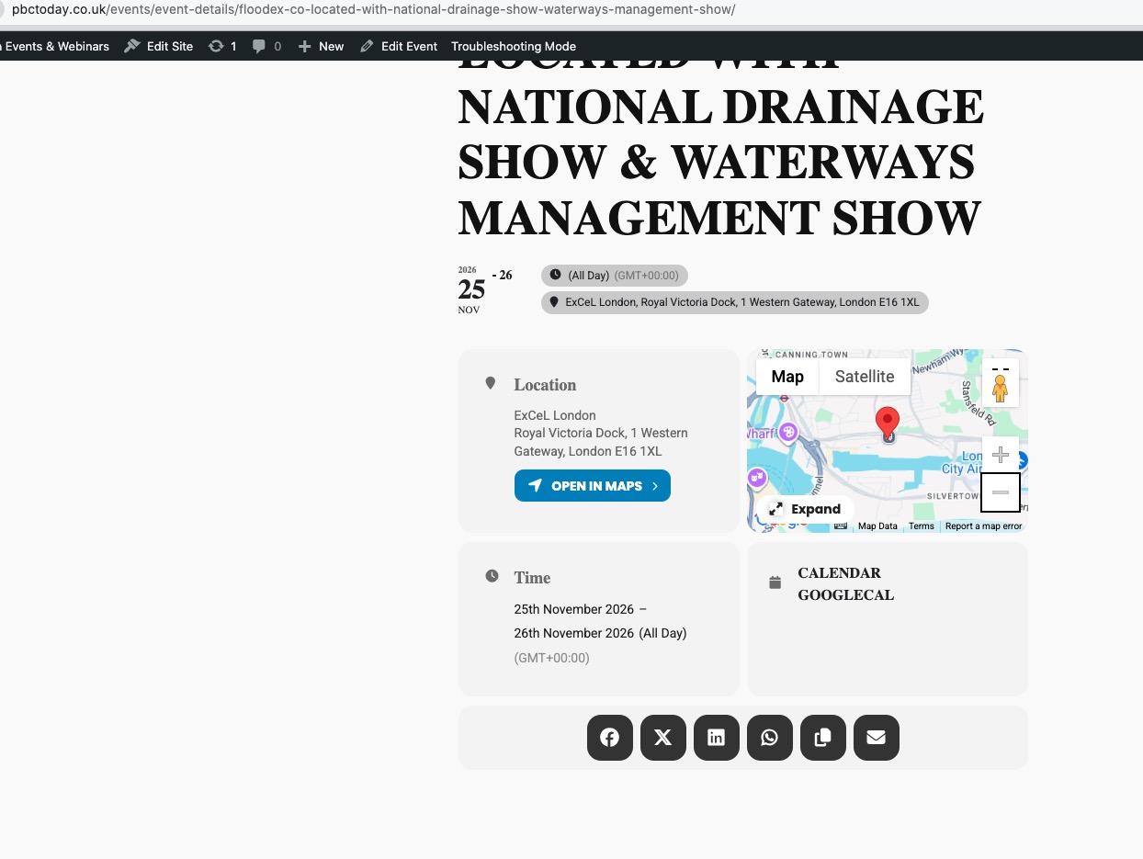Image resolution: width=1143 pixels, height=859 pixels.
Task: Add event to GoogleCal
Action: pyautogui.click(x=845, y=595)
